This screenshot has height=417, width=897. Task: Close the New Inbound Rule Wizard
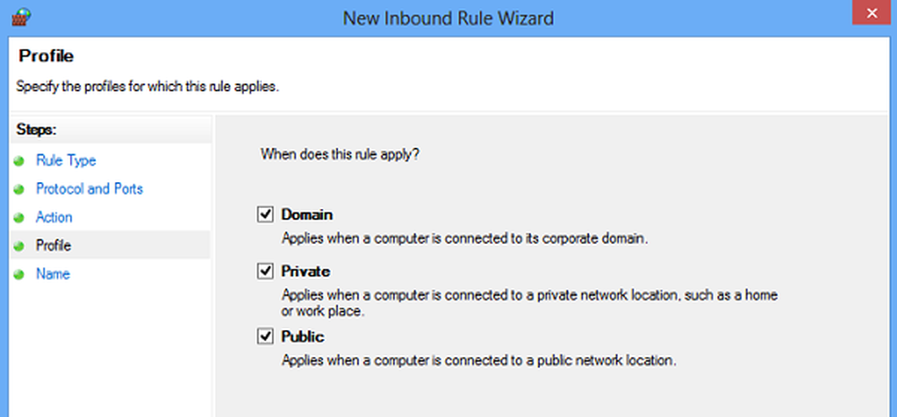click(872, 13)
